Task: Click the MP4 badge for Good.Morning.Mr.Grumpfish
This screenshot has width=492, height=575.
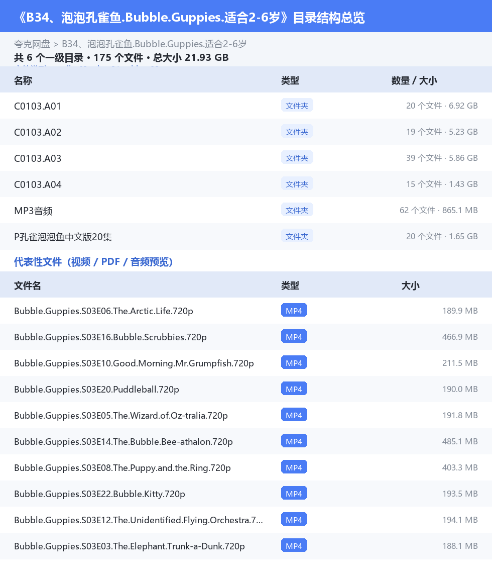Action: coord(294,363)
